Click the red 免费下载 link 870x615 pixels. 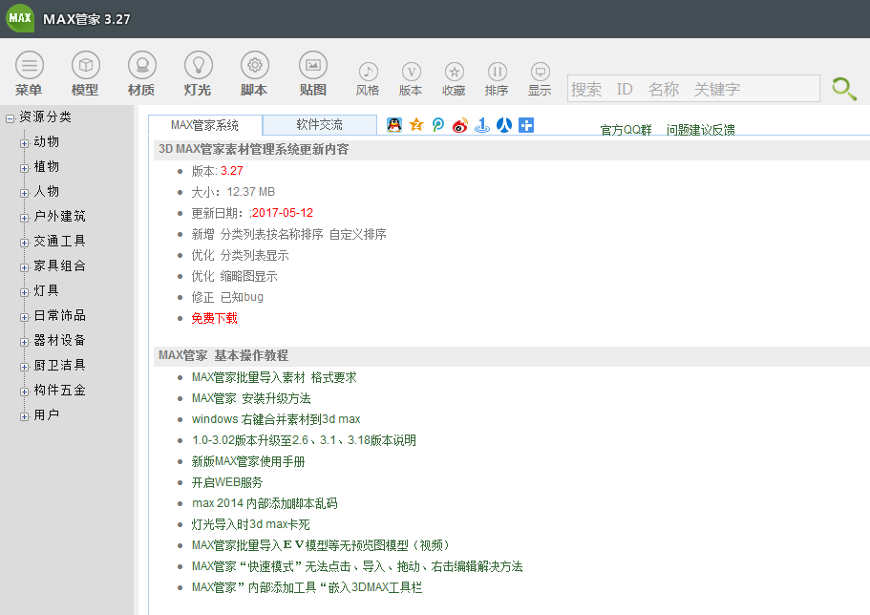tap(214, 318)
